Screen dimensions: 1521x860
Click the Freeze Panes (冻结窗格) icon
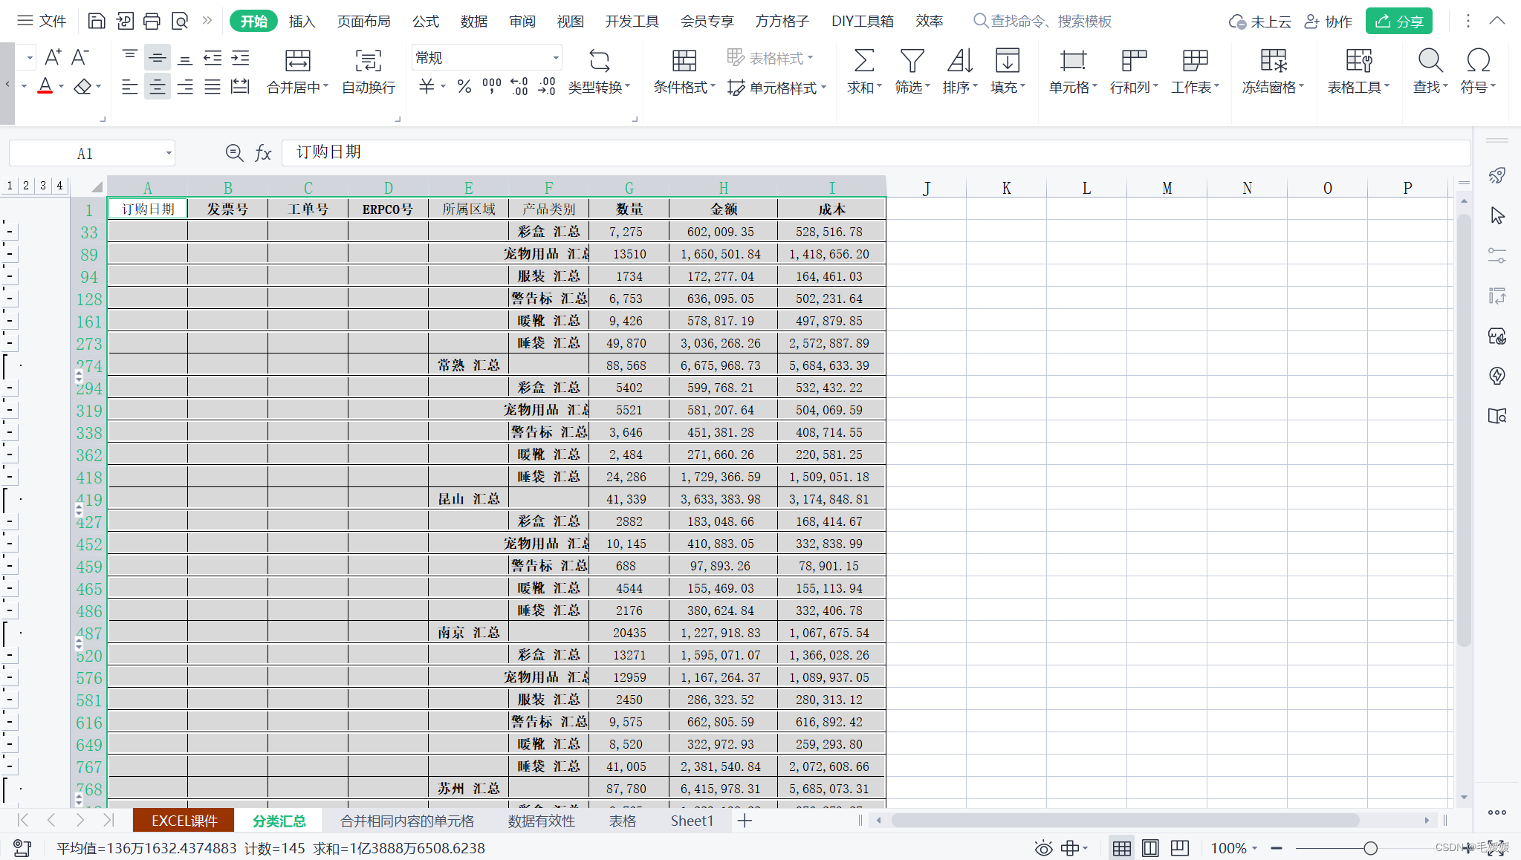click(x=1273, y=61)
